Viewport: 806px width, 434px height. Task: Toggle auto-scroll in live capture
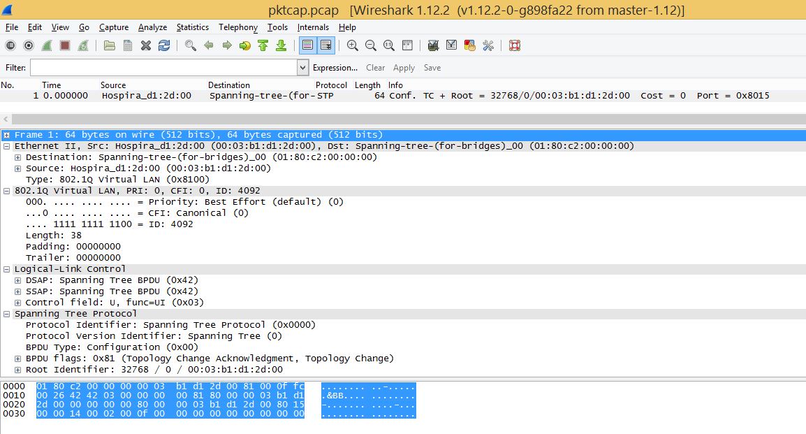326,45
